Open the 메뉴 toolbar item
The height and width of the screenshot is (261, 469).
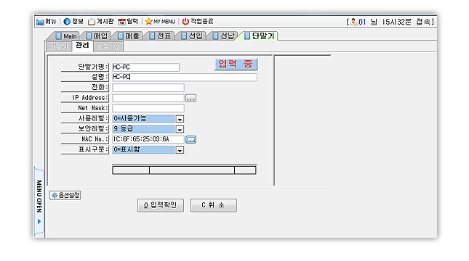[x=47, y=22]
